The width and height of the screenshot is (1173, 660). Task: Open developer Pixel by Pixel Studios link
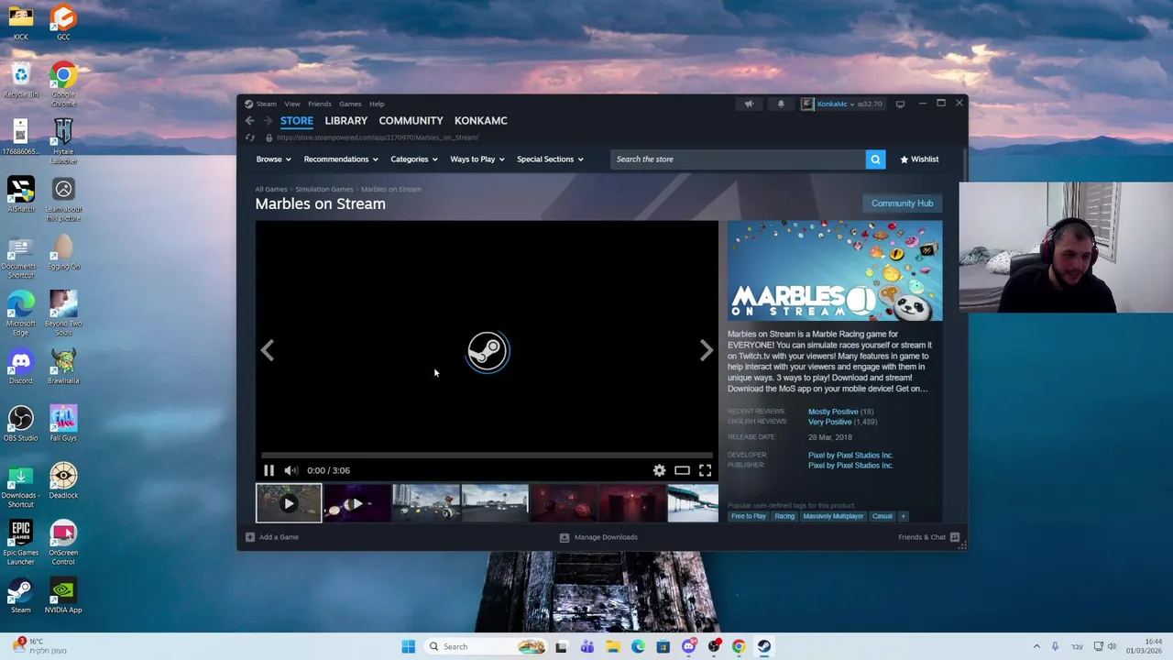tap(850, 455)
